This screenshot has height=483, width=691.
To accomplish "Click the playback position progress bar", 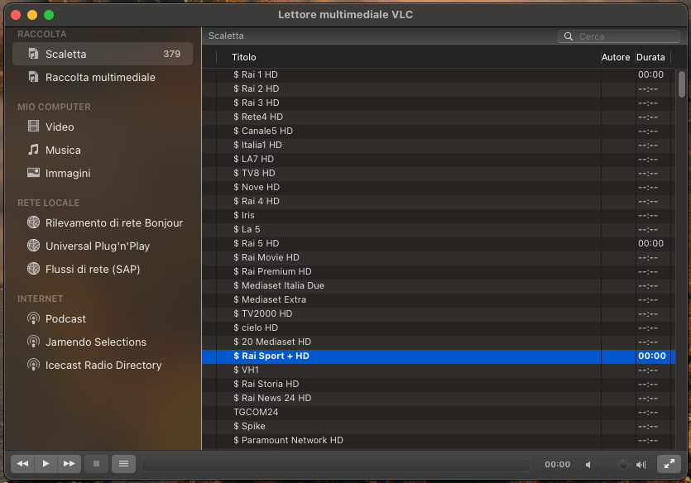I will pyautogui.click(x=336, y=465).
